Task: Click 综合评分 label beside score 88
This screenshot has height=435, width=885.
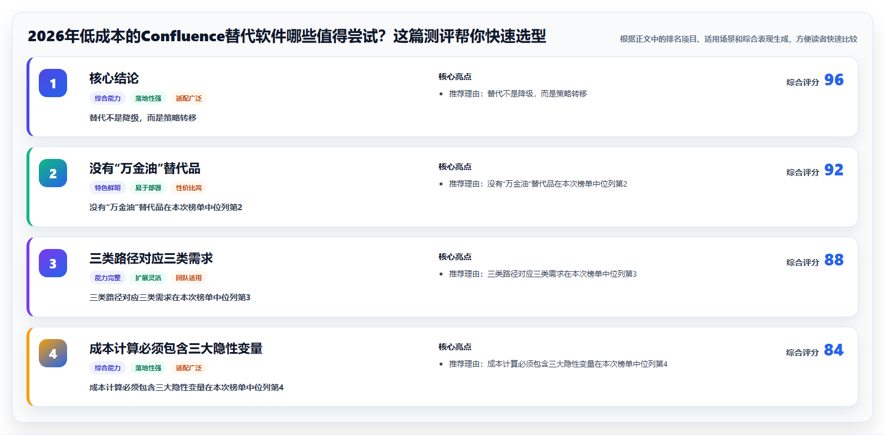Action: (803, 263)
